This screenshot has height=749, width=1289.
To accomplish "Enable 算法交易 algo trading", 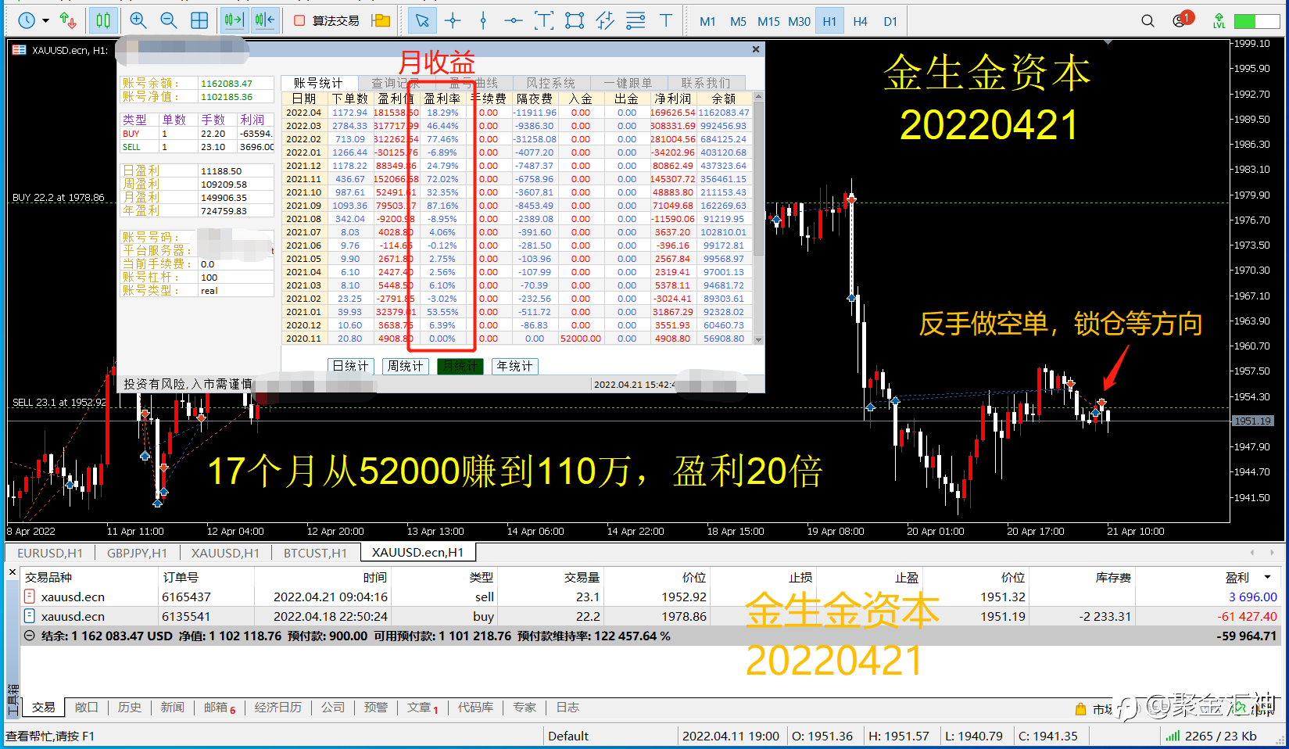I will coord(327,21).
